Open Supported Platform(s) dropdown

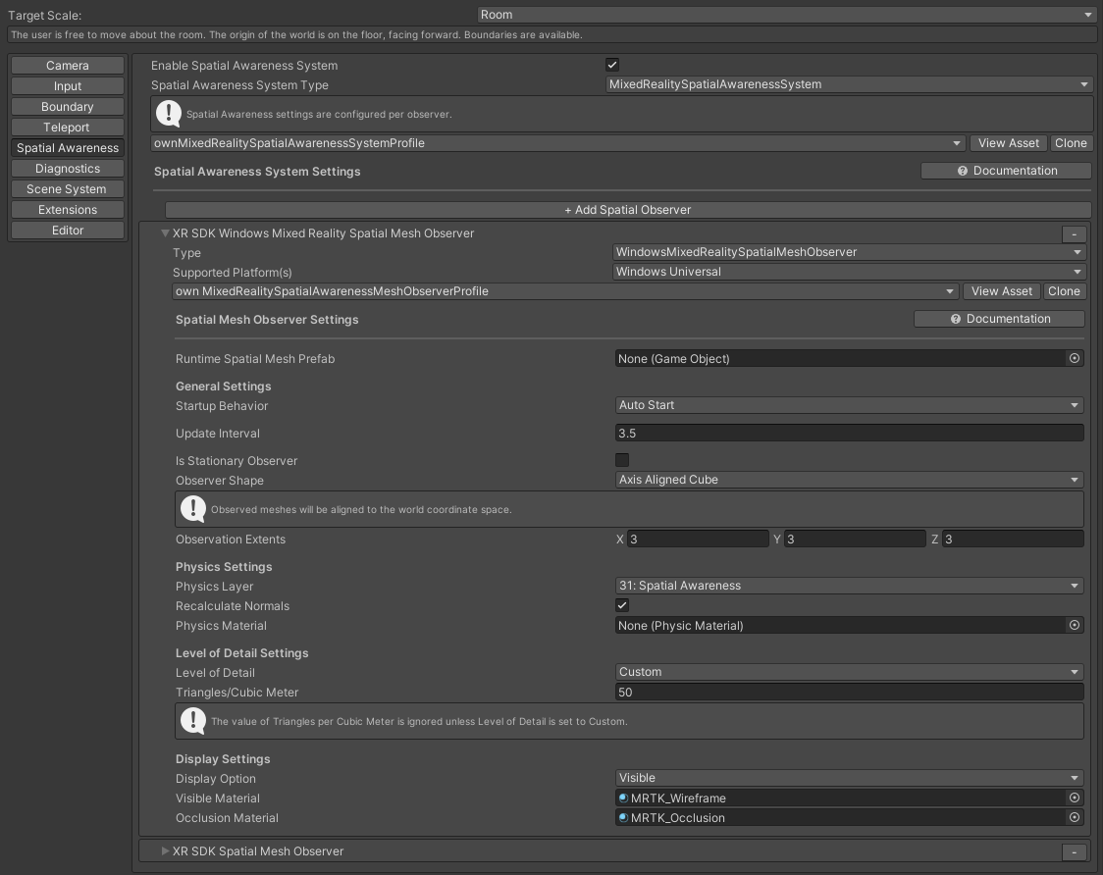[849, 272]
